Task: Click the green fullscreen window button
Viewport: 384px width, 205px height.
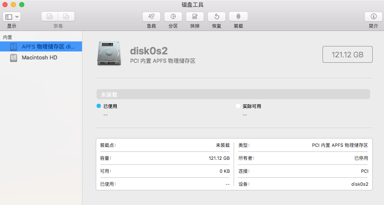Action: click(22, 5)
